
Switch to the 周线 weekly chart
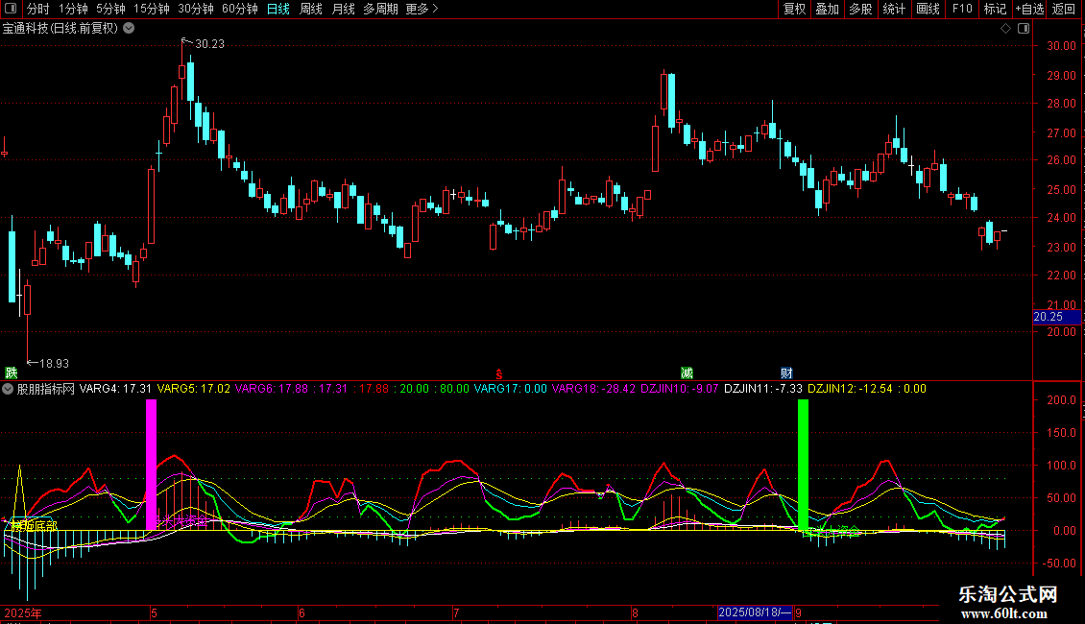[x=311, y=9]
